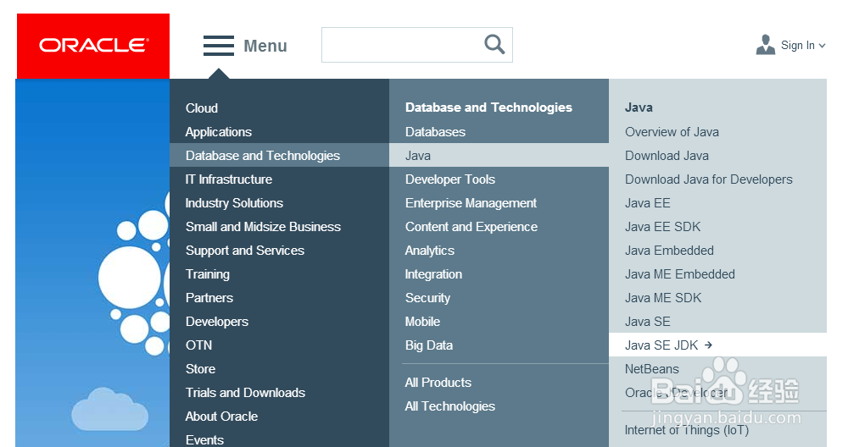Open Small and Midsize Business item
This screenshot has width=848, height=447.
click(263, 227)
